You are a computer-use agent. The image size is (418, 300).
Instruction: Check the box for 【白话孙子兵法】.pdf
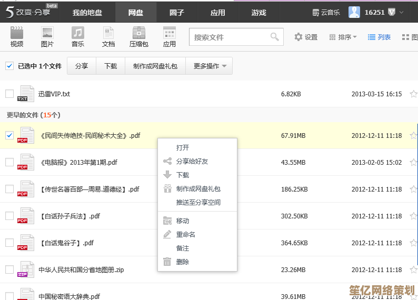point(9,216)
